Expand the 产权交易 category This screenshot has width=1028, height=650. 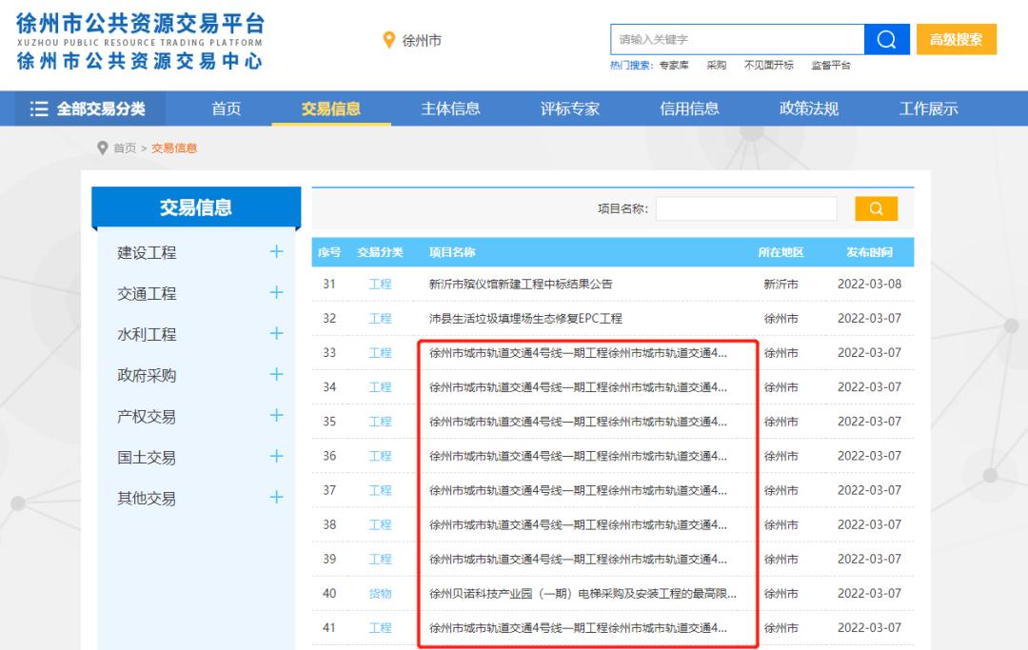coord(276,416)
